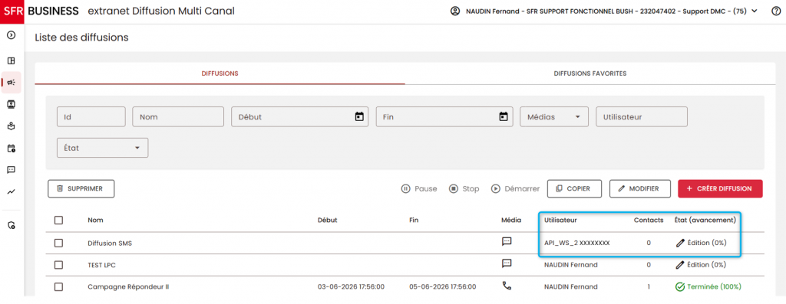Click the SMS media icon in Diffusion SMS row
786x304 pixels.
[x=507, y=241]
